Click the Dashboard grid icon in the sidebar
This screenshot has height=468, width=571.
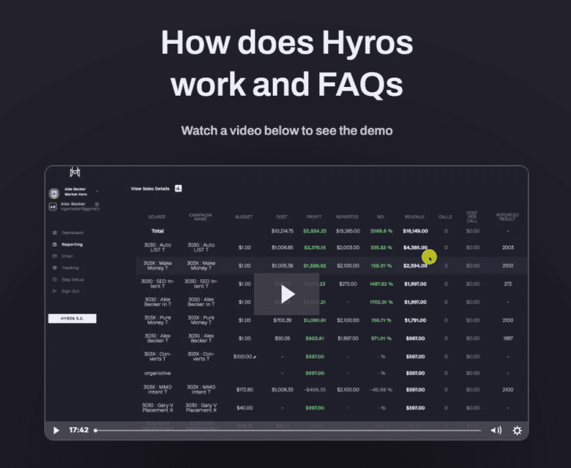pyautogui.click(x=55, y=233)
